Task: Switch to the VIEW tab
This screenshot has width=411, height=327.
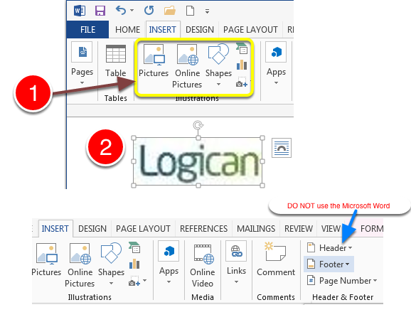Action: click(331, 229)
